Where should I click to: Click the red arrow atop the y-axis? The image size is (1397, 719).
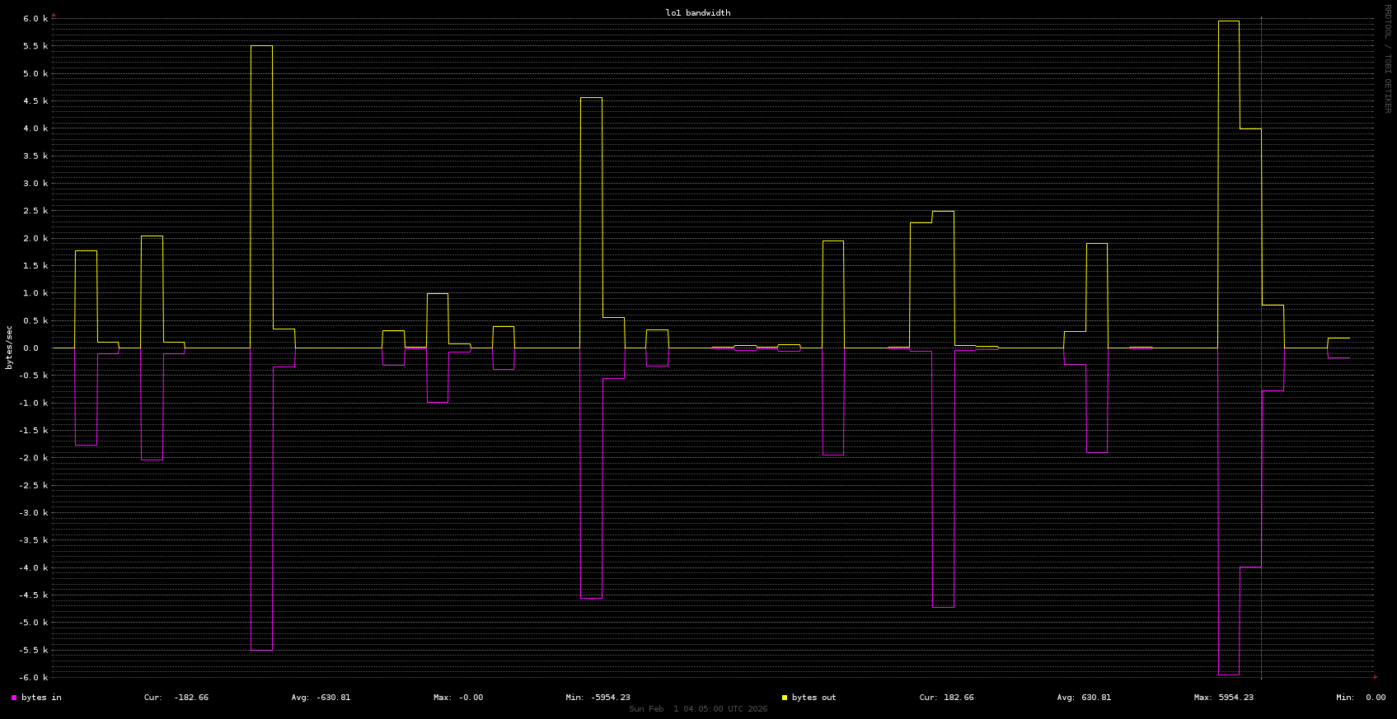click(x=54, y=14)
